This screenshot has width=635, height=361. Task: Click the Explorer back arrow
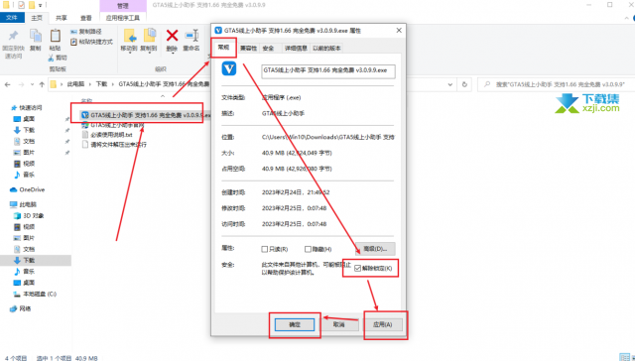tap(7, 84)
